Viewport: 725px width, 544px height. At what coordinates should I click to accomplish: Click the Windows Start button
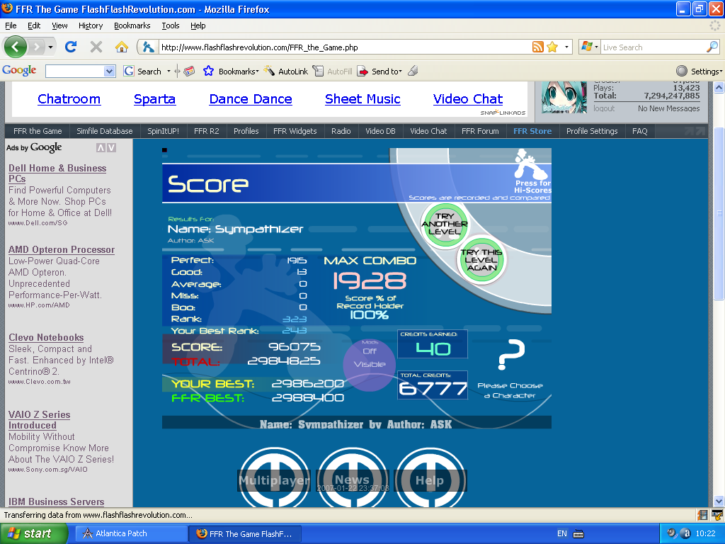click(x=29, y=533)
